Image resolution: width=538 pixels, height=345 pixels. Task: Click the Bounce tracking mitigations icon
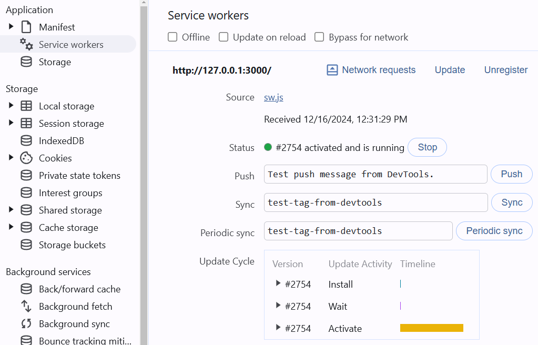coord(26,341)
